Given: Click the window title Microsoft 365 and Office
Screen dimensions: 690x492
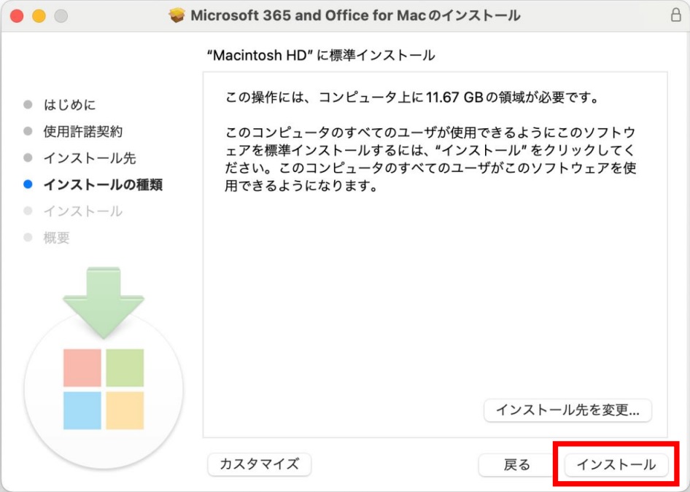Looking at the screenshot, I should (x=355, y=15).
